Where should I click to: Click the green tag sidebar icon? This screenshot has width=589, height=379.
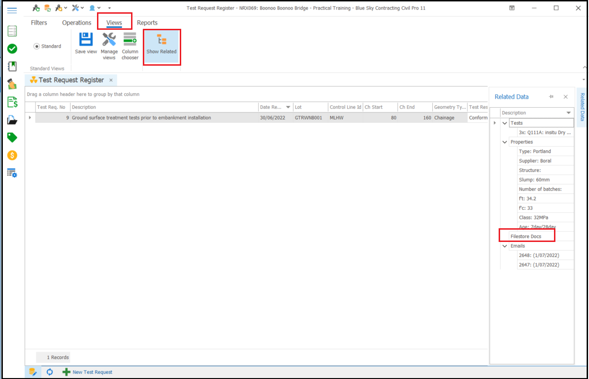click(x=12, y=138)
